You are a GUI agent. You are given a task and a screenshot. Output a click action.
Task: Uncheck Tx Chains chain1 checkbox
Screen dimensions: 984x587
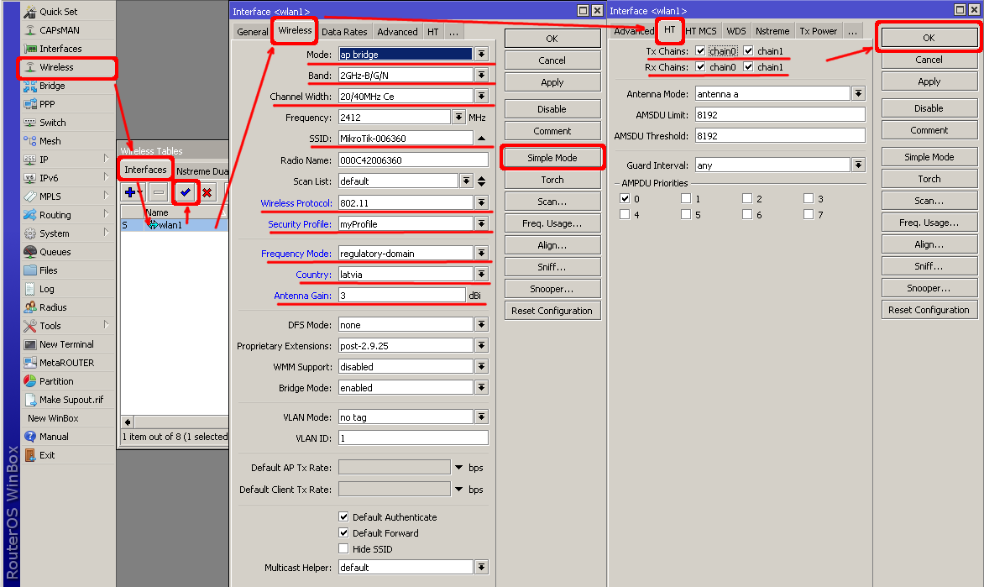pyautogui.click(x=748, y=51)
